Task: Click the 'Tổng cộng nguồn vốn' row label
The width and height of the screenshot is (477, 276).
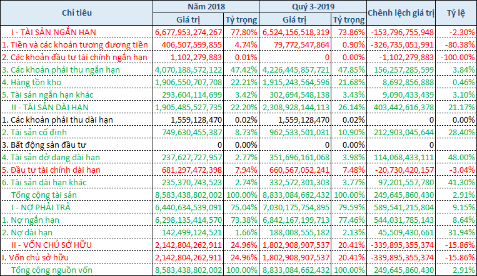Action: point(52,270)
